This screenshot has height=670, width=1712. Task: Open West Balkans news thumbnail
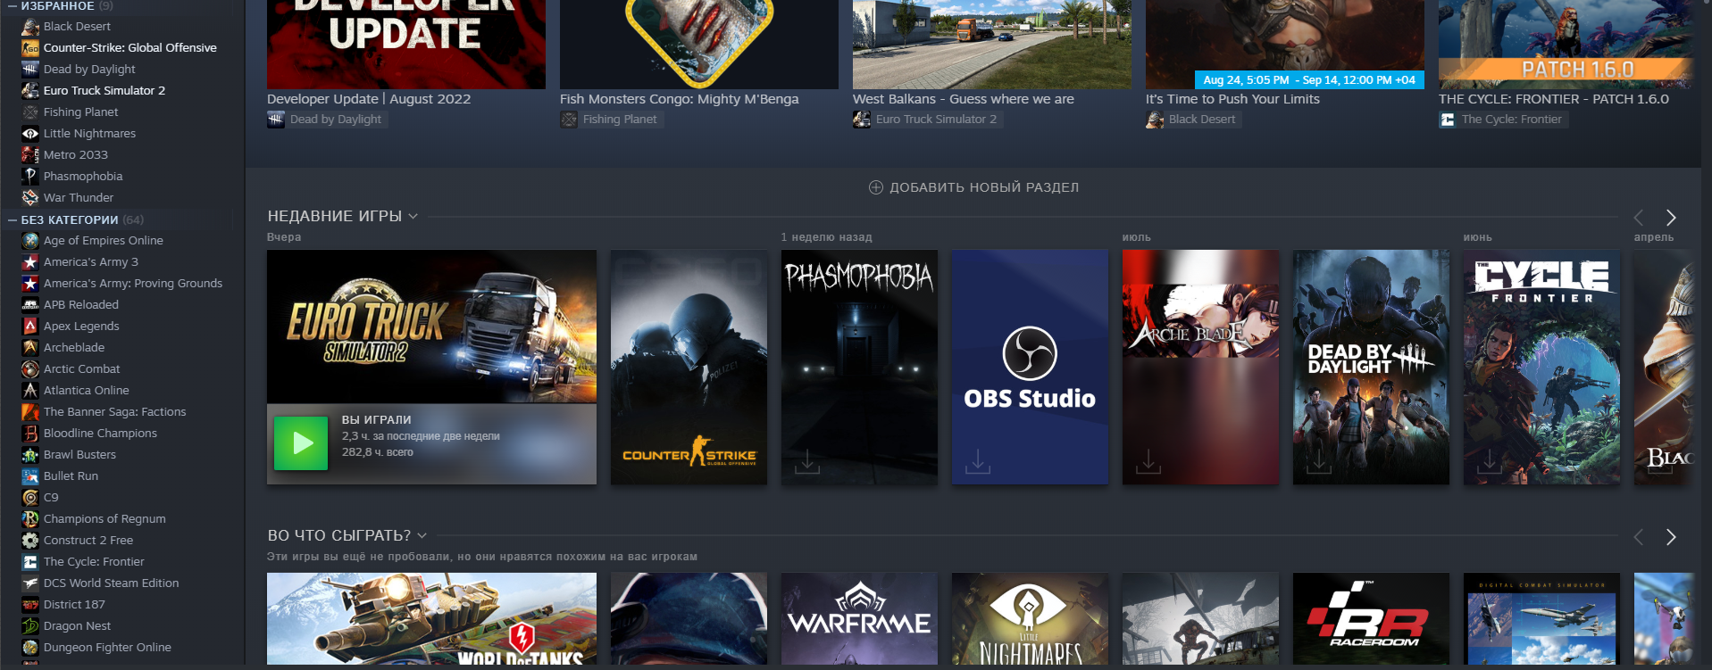pyautogui.click(x=992, y=45)
